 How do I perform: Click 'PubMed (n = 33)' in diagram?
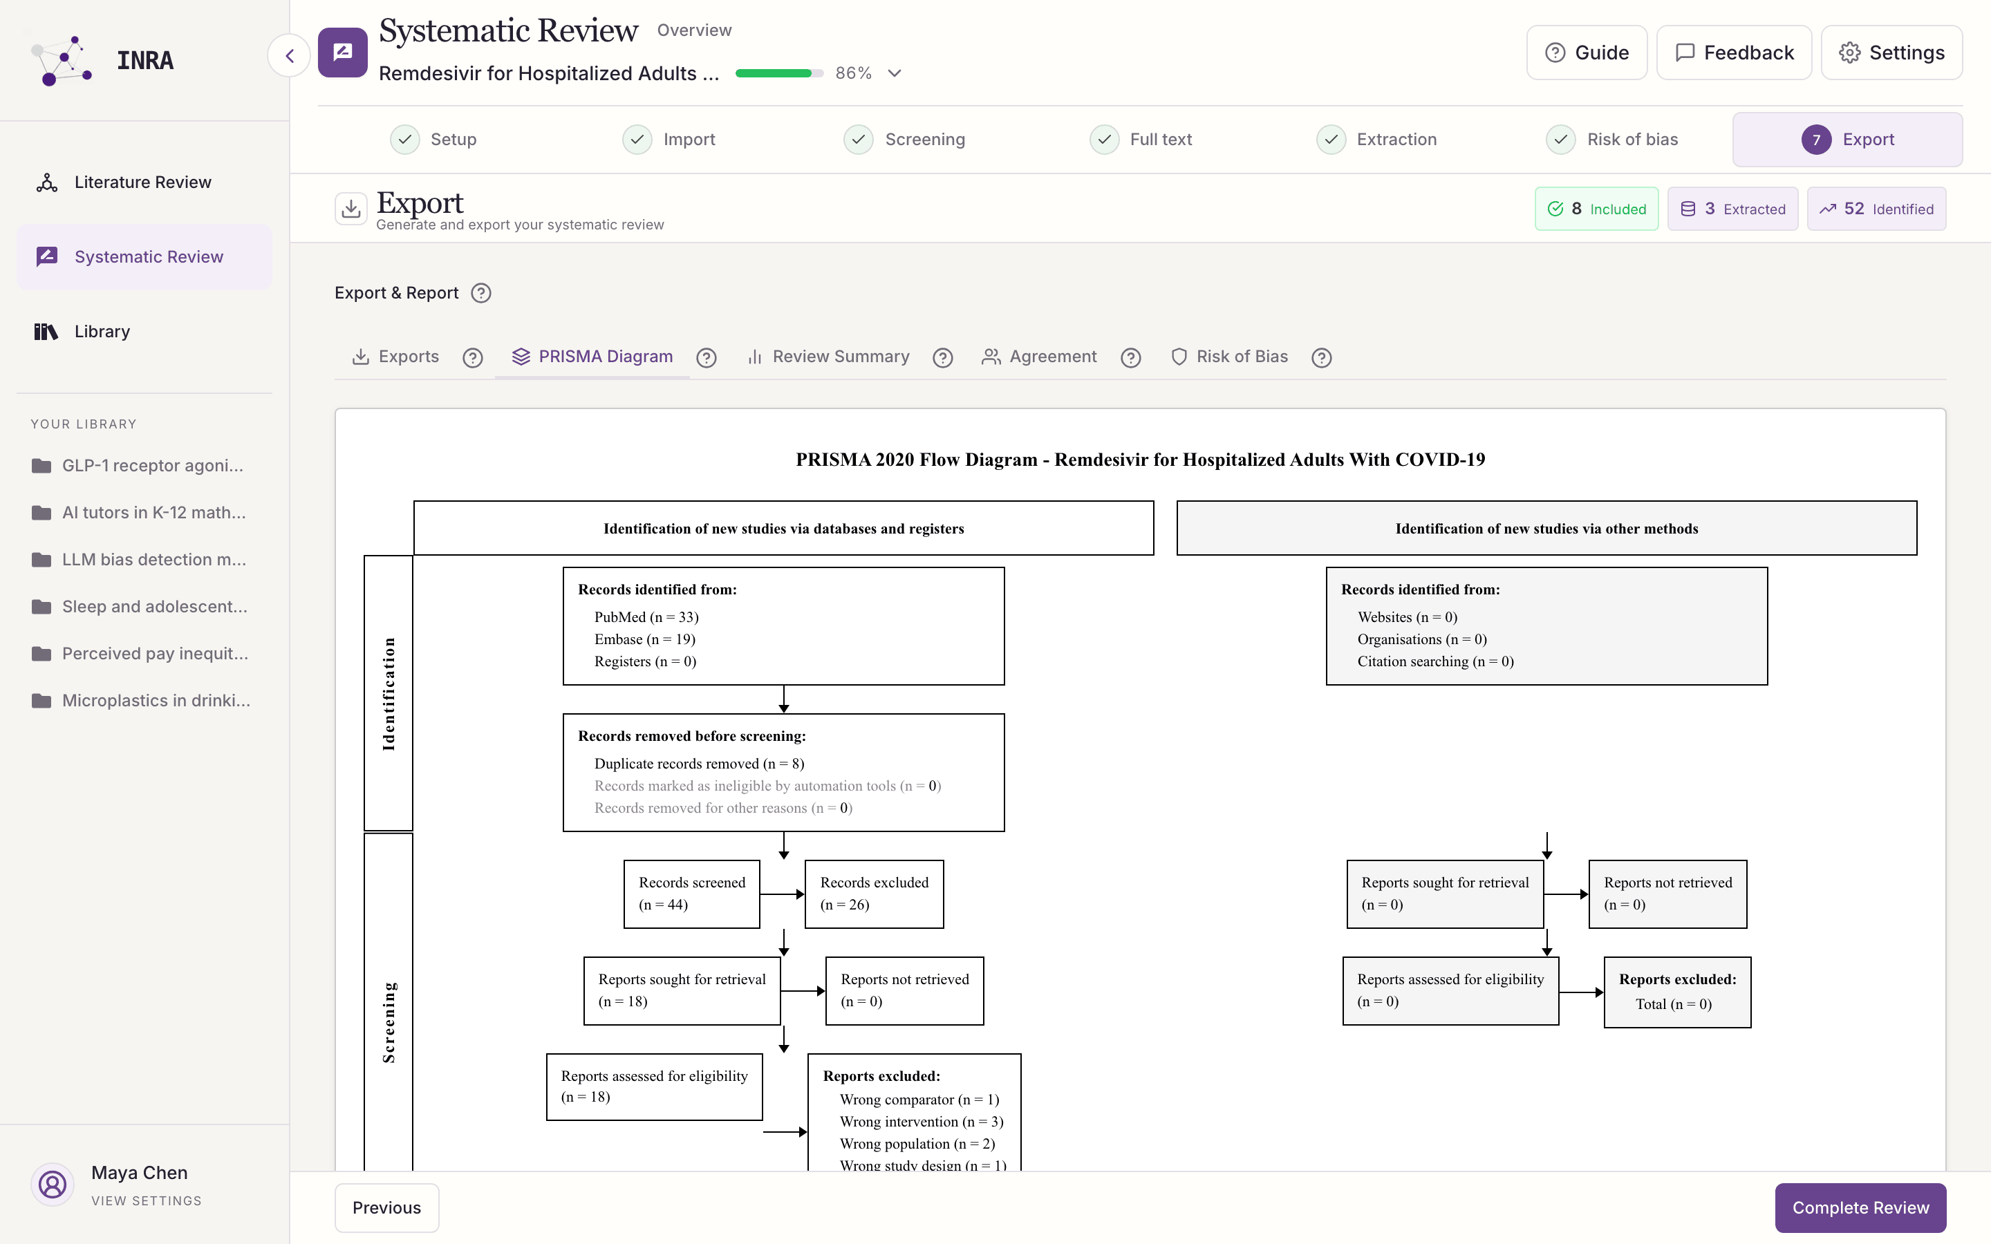646,617
